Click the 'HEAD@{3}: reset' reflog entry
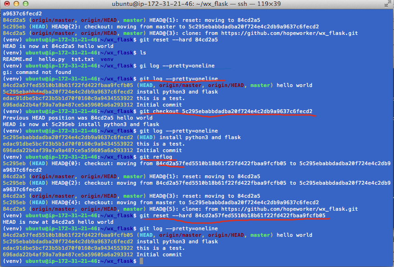The height and width of the screenshot is (267, 394). [131, 196]
